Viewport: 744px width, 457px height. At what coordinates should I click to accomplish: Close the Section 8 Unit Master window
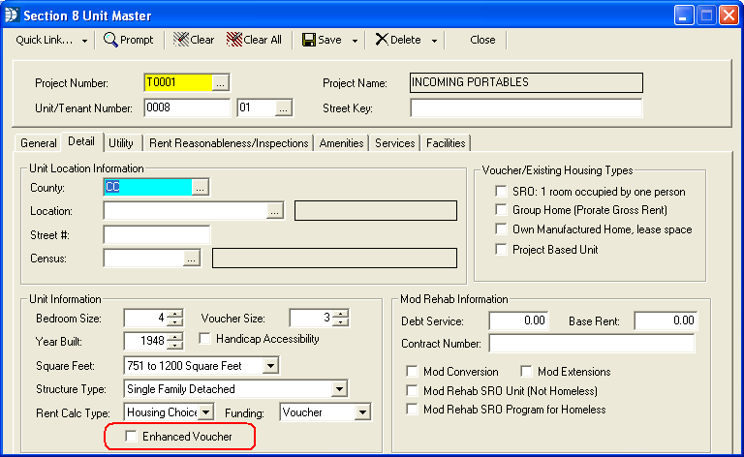[728, 15]
